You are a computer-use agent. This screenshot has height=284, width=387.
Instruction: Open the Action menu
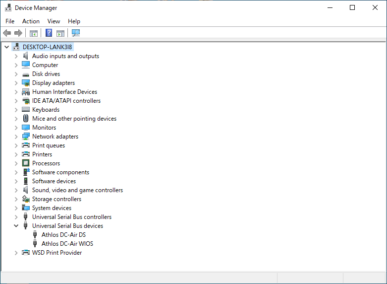(31, 21)
